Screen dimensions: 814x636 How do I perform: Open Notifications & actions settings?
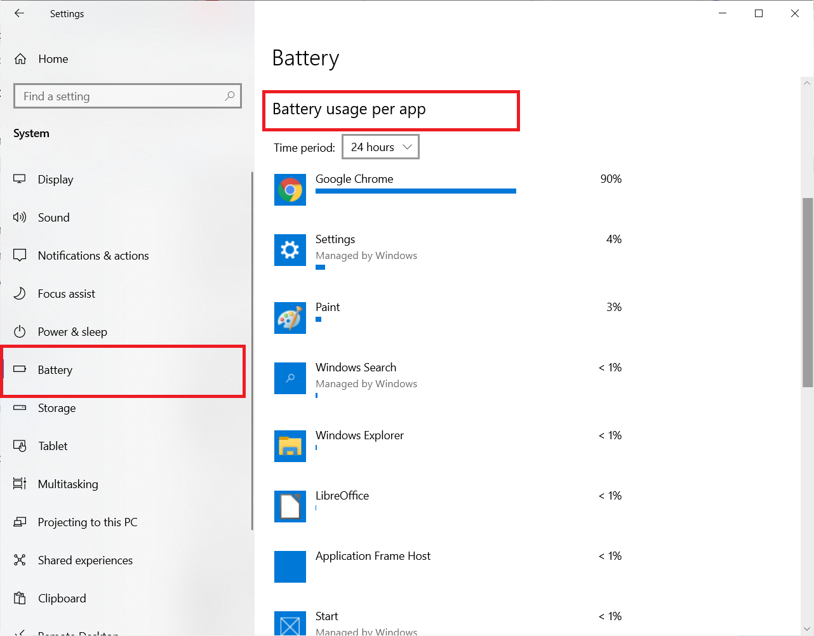pyautogui.click(x=93, y=256)
